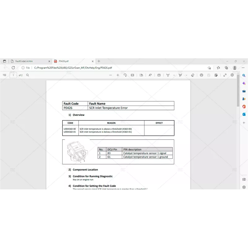Viewport: 248px width, 248px height.
Task: Click the Print document button
Action: pos(201,75)
